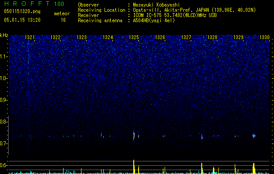Click the 1324 time marker
274x174 pixels.
pos(108,37)
